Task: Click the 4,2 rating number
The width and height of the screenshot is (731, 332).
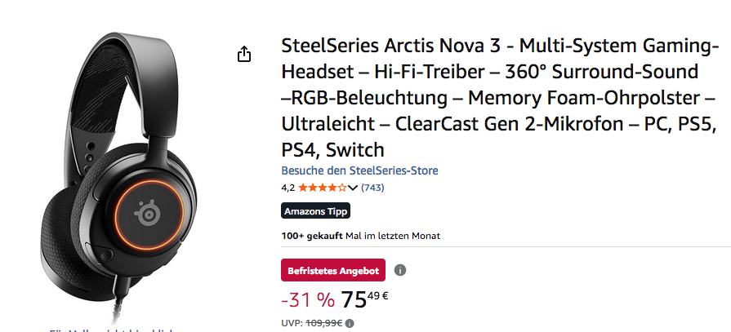Action: 287,188
